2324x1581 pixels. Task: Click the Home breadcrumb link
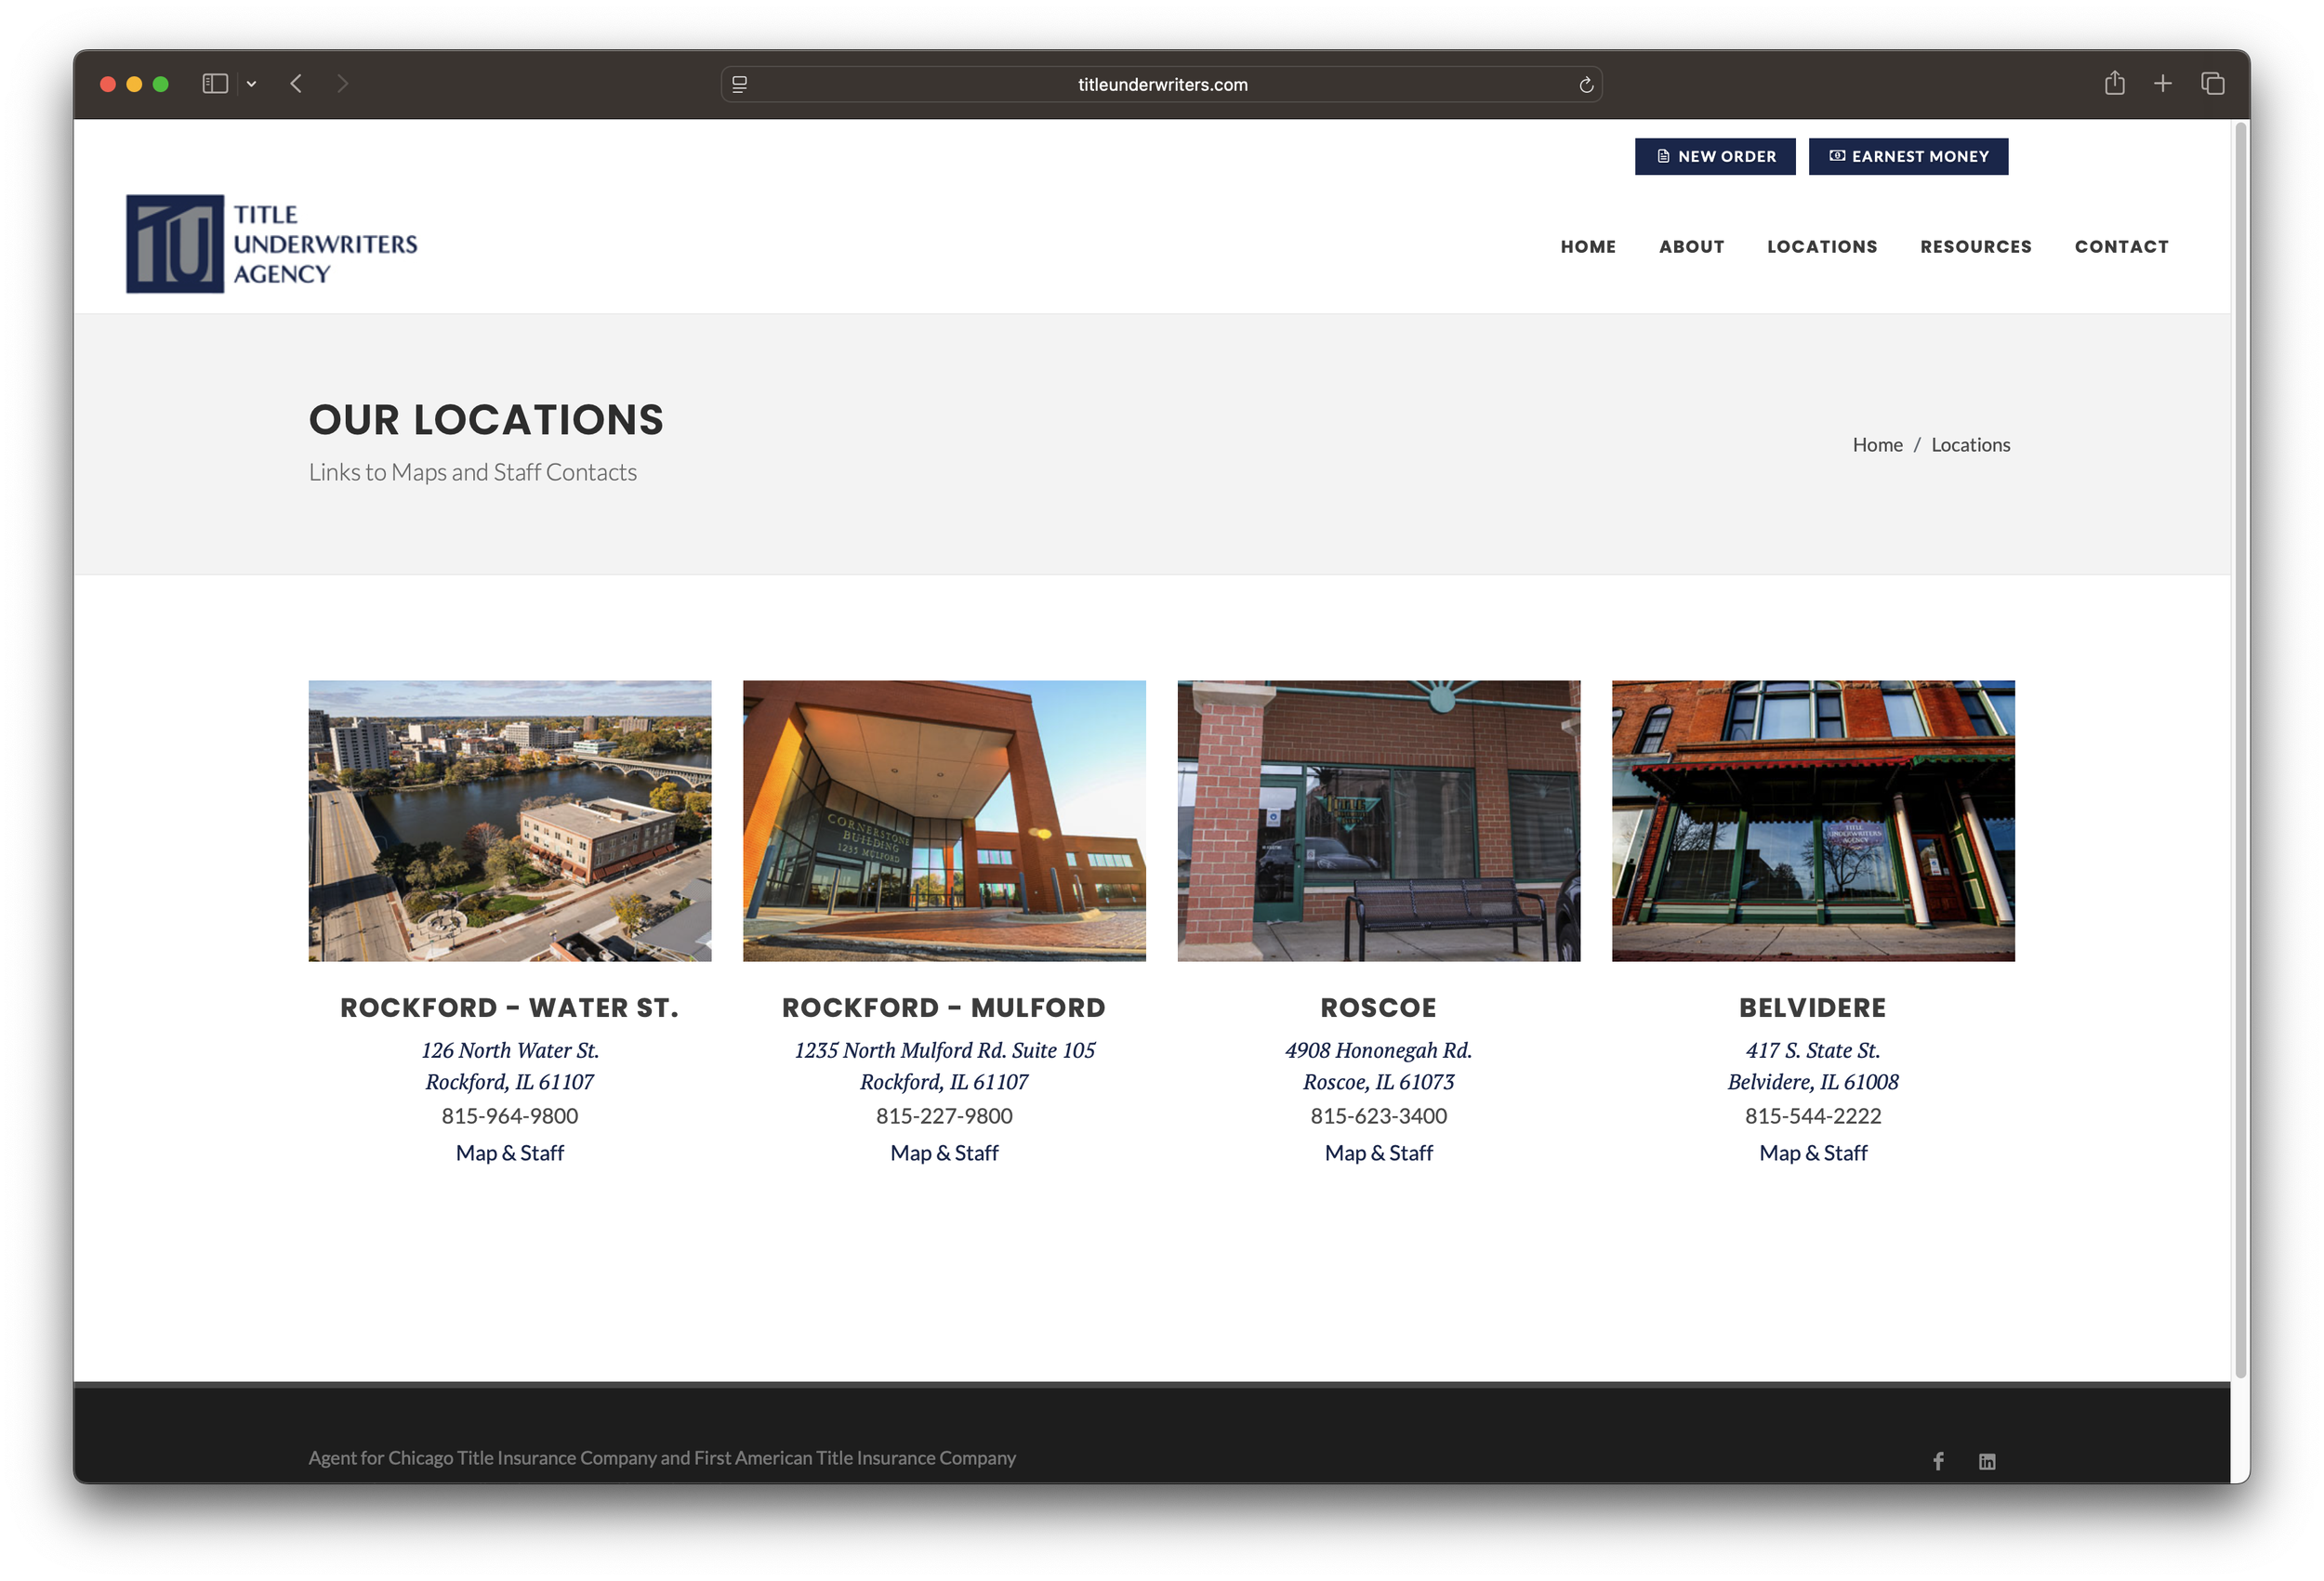point(1877,445)
